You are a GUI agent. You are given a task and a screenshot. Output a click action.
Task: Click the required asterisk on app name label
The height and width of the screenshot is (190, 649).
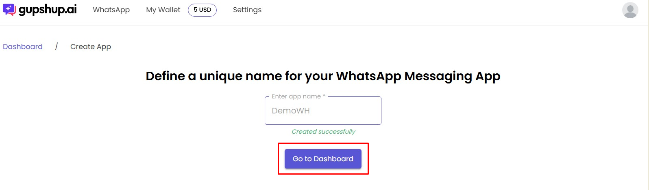pyautogui.click(x=324, y=96)
